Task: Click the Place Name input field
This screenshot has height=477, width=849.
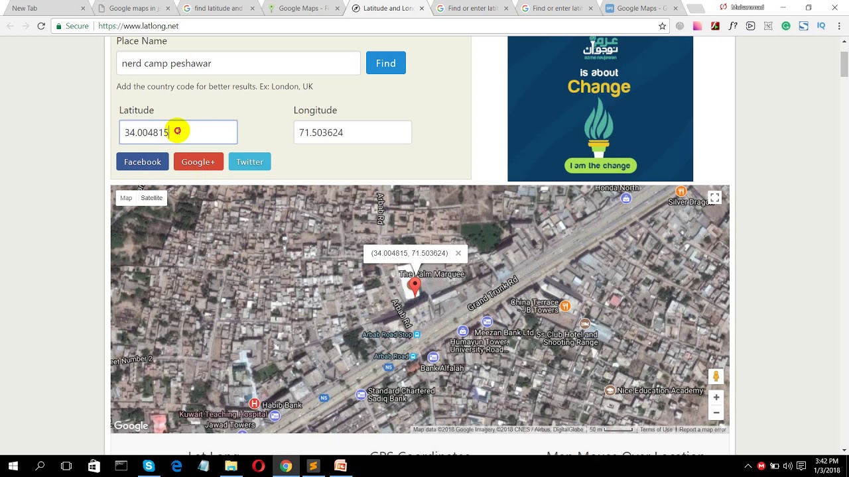Action: pos(238,63)
